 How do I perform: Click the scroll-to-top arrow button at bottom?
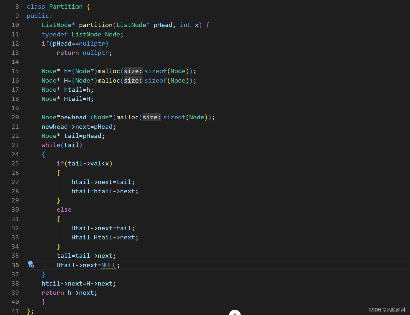[235, 313]
